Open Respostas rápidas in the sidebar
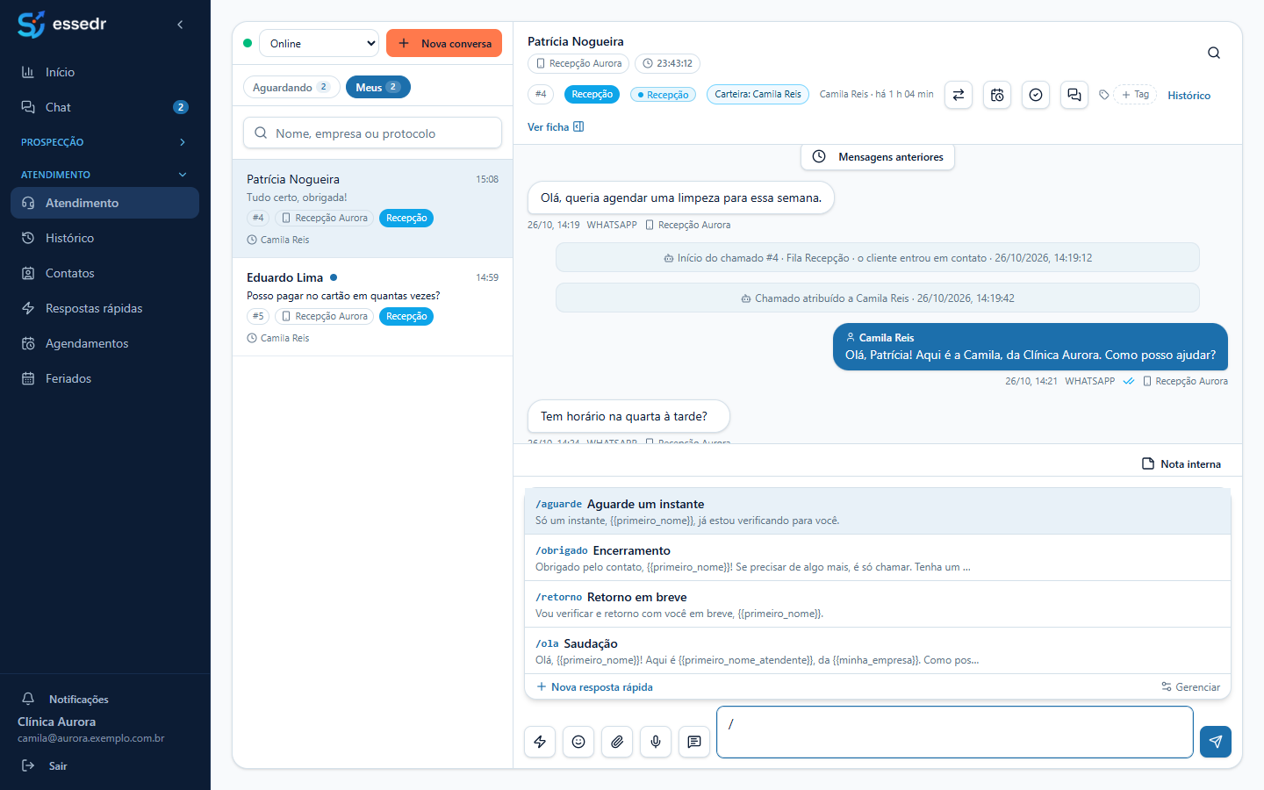The width and height of the screenshot is (1264, 790). tap(104, 308)
